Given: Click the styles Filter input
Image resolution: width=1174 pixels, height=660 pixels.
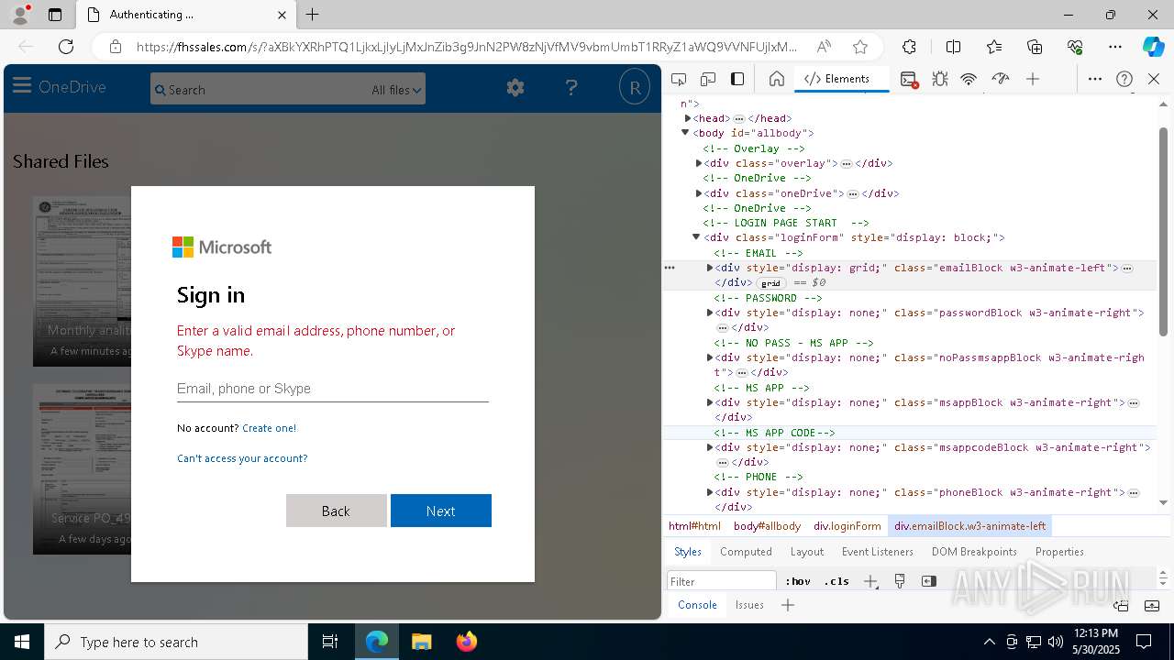Looking at the screenshot, I should [x=722, y=581].
